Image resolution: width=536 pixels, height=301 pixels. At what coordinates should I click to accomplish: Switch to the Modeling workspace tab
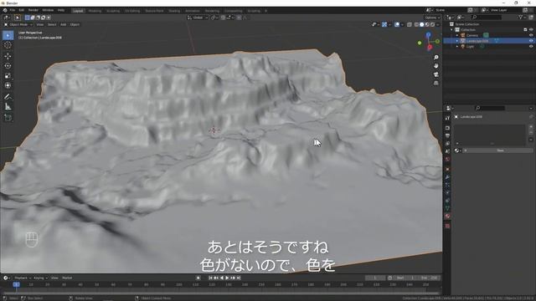point(95,11)
